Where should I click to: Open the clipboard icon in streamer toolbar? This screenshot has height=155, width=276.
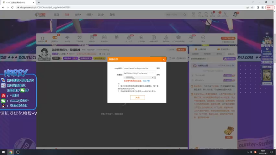pos(154,38)
